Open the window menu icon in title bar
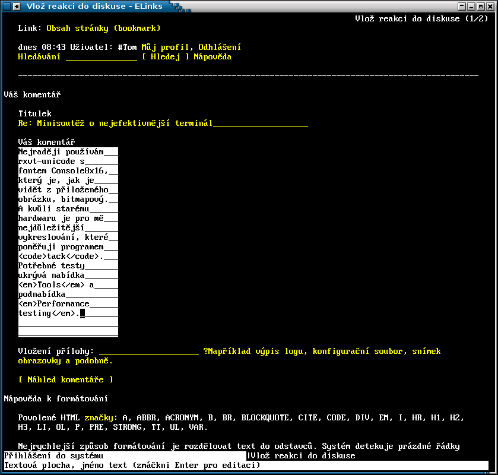 pos(7,6)
